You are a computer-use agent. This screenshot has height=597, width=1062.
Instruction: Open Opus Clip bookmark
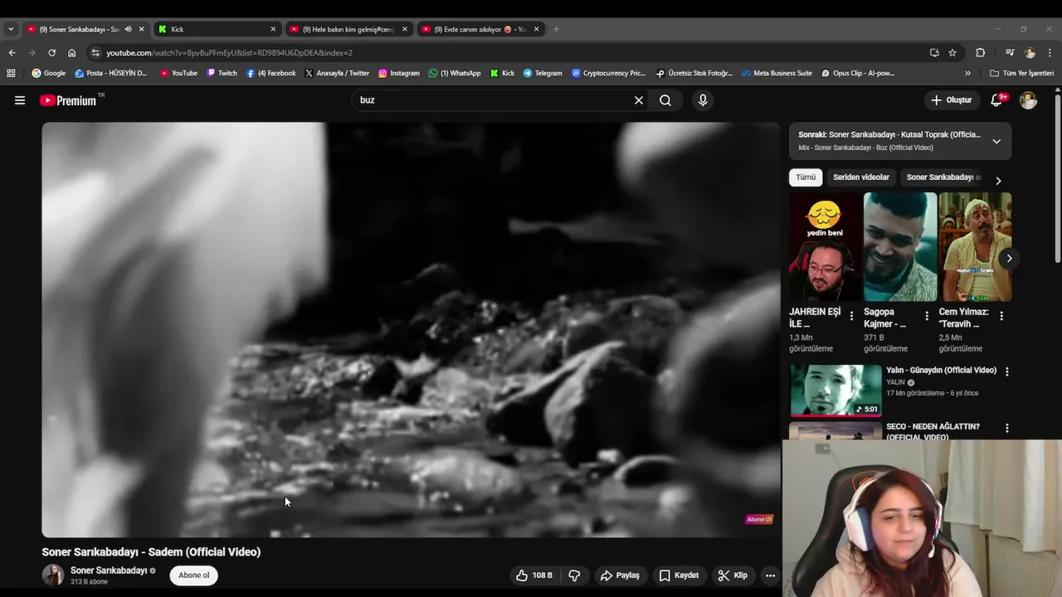tap(858, 73)
